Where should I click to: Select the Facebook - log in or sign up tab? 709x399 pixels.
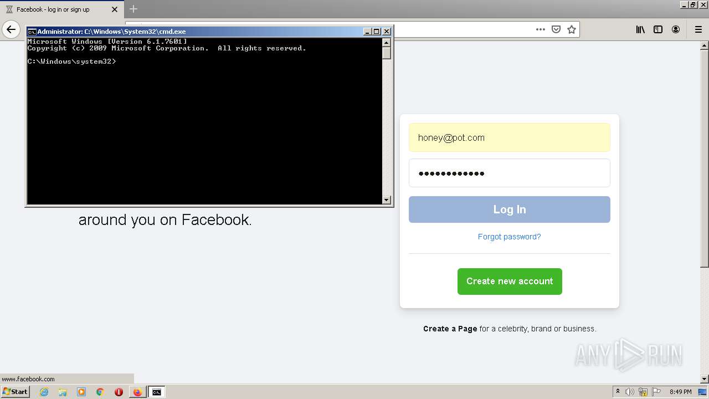coord(61,9)
